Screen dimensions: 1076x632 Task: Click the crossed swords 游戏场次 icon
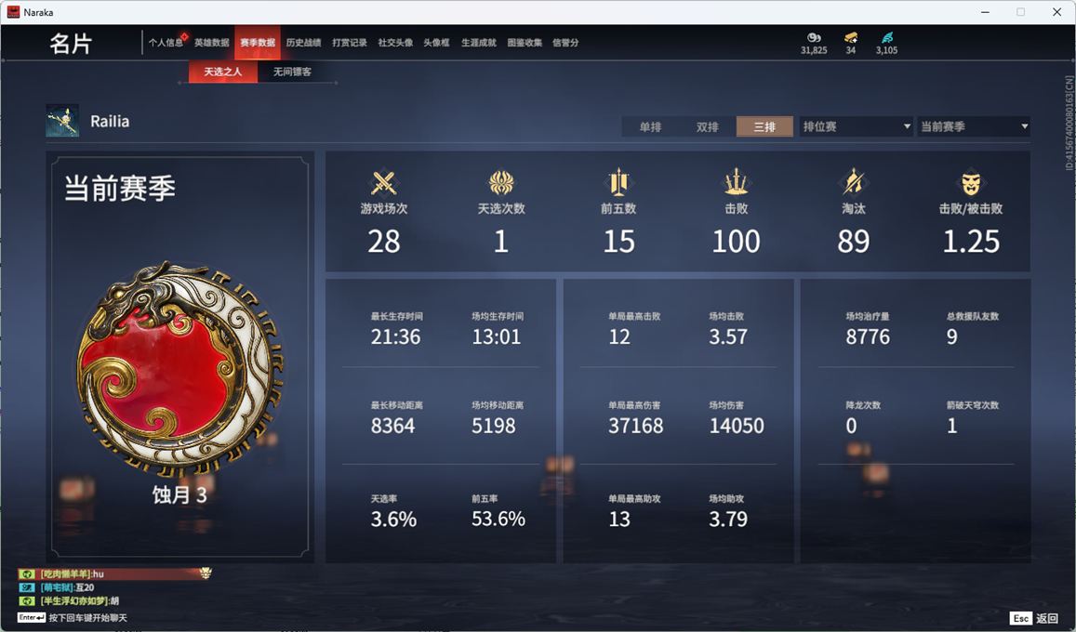coord(383,183)
